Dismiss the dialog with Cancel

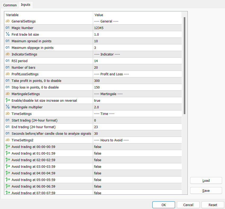click(x=188, y=205)
